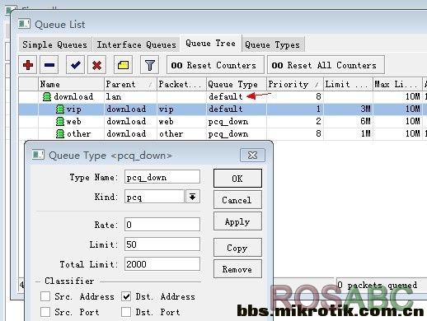Click the Queue Type column header
Screen dimensions: 427x321
237,84
